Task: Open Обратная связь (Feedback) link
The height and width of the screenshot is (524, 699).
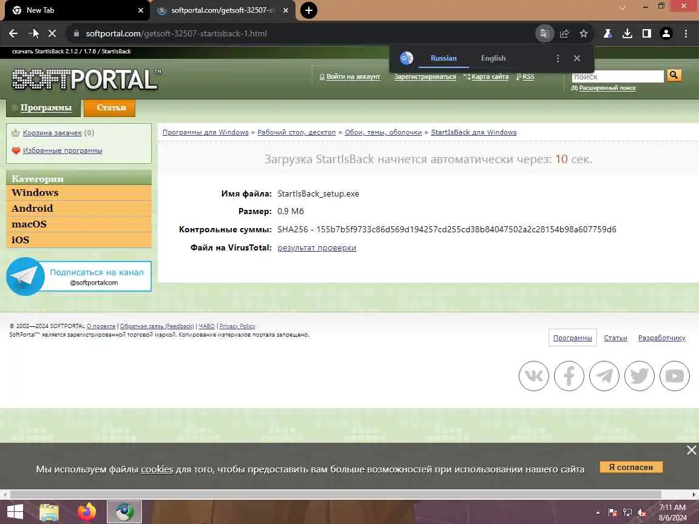Action: 157,326
